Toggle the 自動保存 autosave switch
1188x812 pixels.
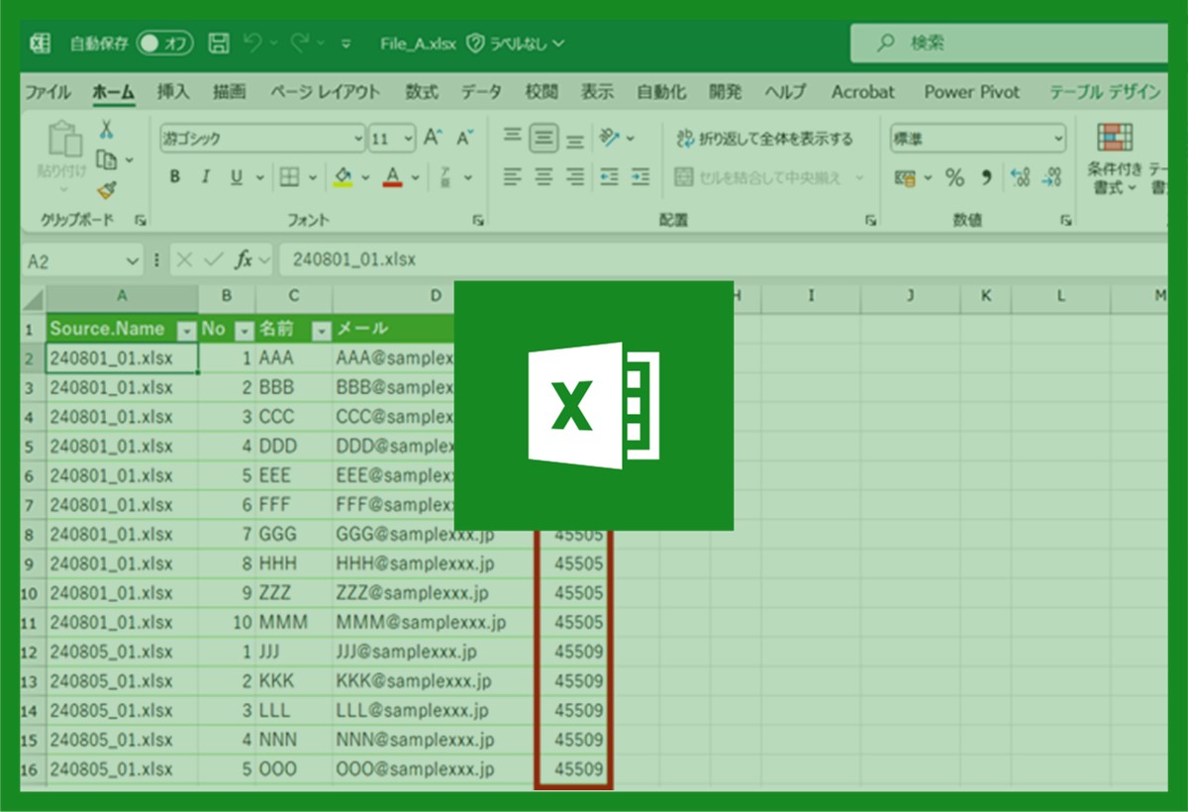pyautogui.click(x=164, y=44)
